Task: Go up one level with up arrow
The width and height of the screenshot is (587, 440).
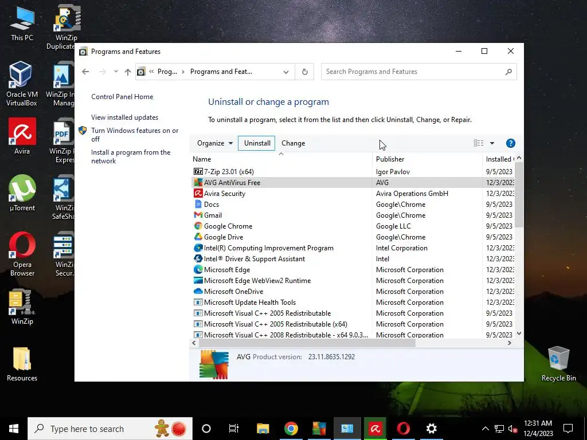Action: 128,72
